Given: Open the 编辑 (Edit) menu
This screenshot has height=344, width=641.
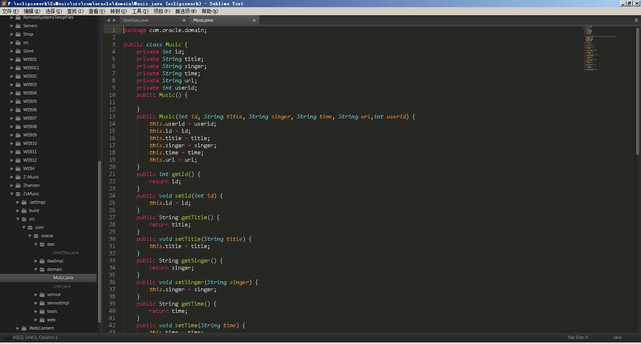Looking at the screenshot, I should pos(32,11).
